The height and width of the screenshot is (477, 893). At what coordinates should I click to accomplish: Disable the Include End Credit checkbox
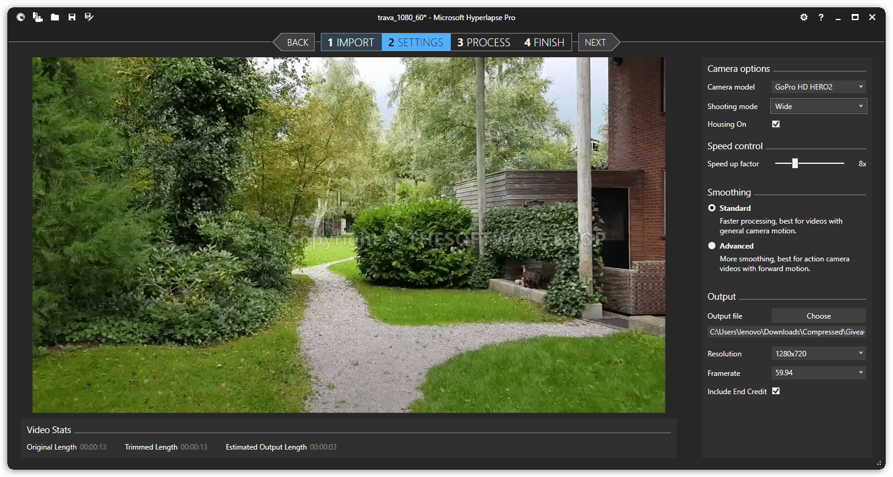[776, 391]
